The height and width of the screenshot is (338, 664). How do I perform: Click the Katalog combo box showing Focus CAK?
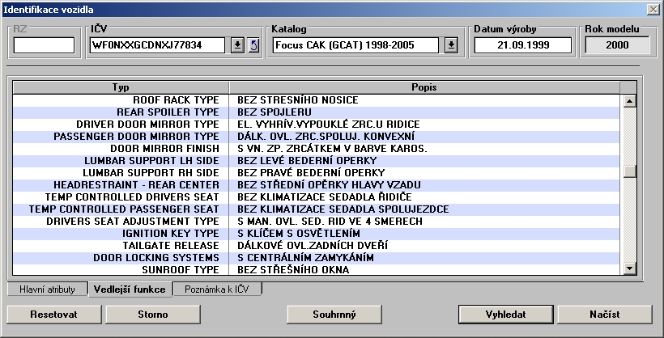coord(355,45)
